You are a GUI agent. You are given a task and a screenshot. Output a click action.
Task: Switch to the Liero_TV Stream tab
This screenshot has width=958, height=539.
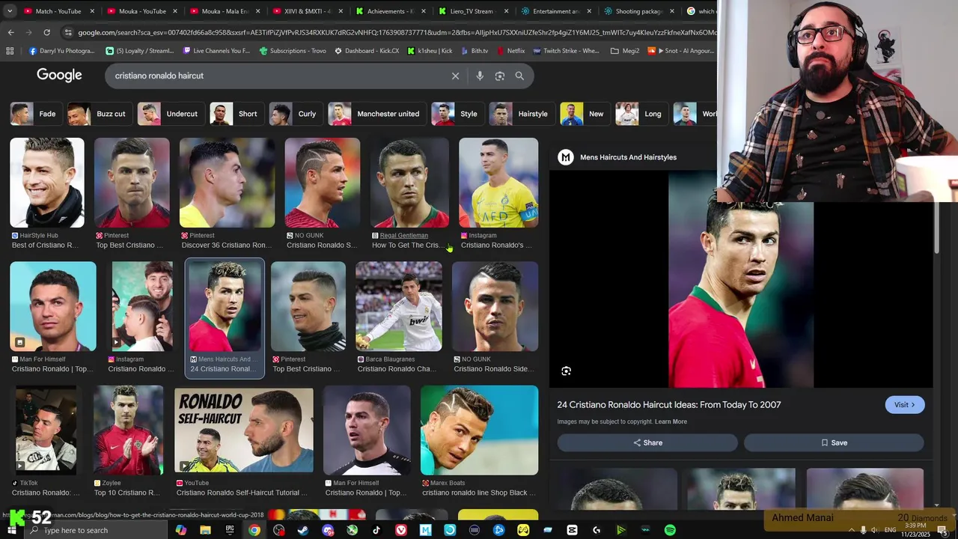click(472, 11)
